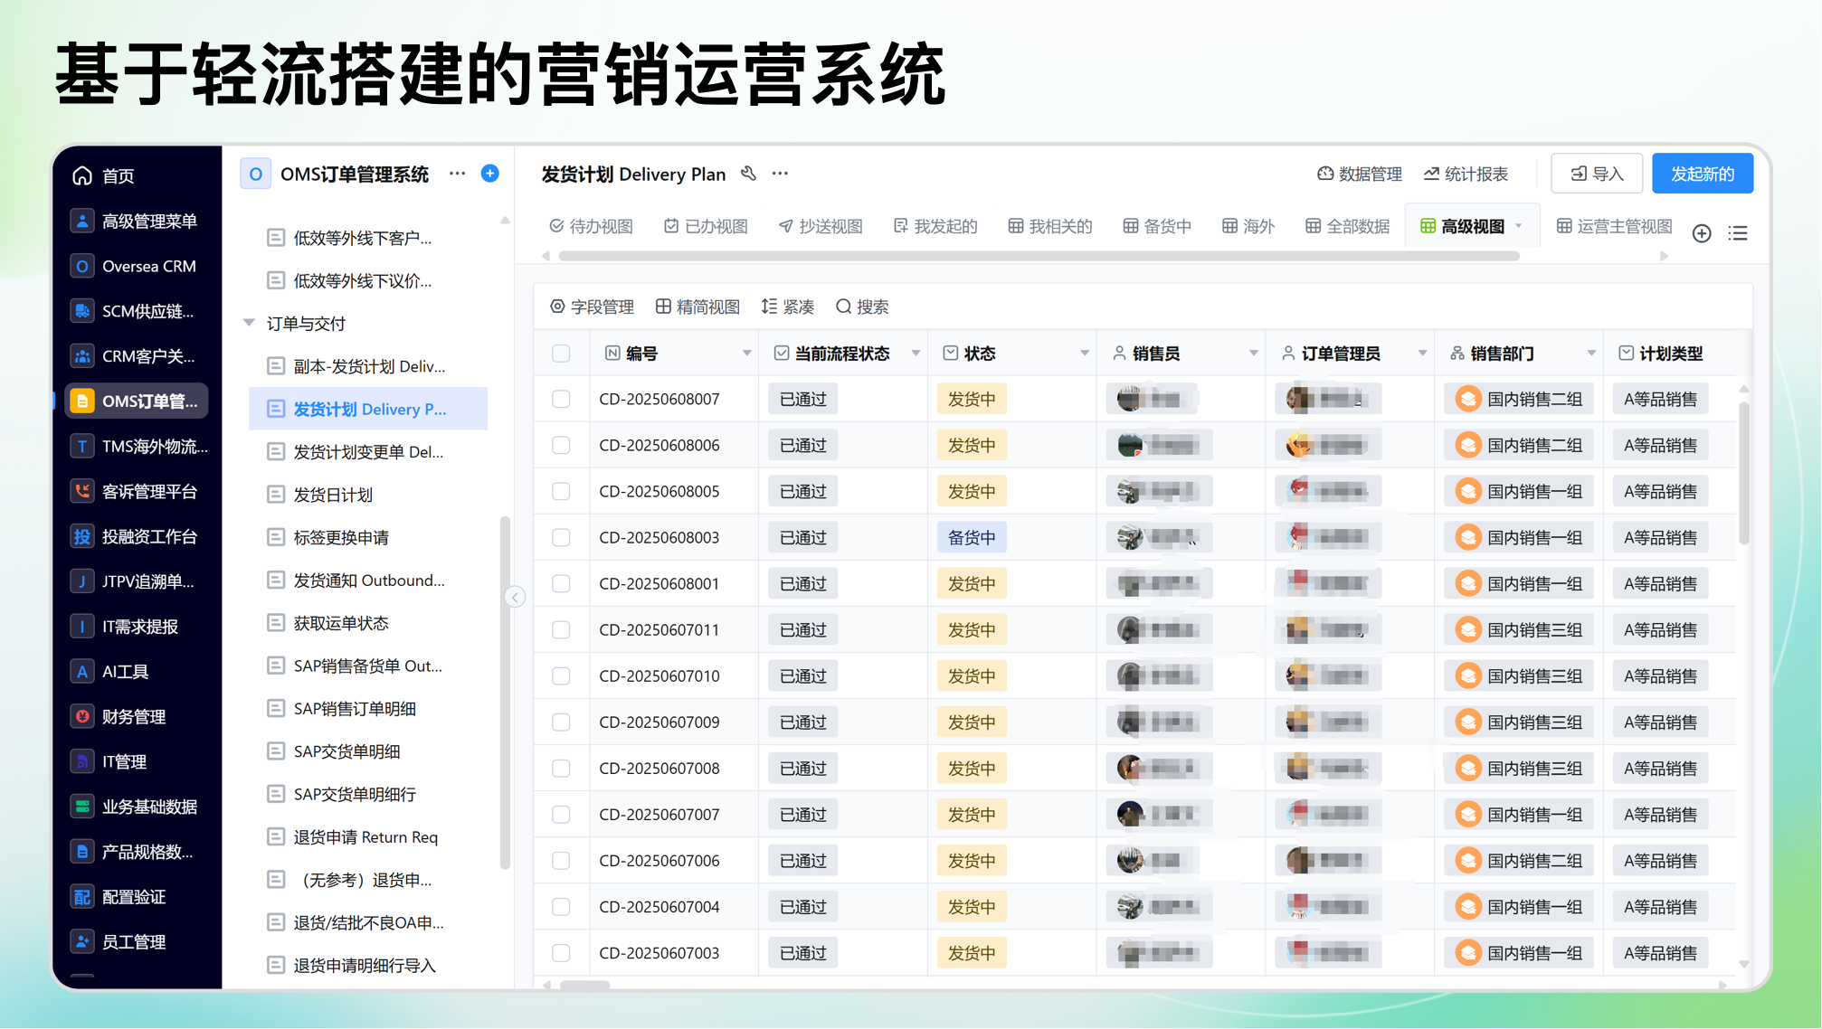Open the 销售部门 column dropdown arrow
This screenshot has height=1029, width=1822.
coord(1591,354)
